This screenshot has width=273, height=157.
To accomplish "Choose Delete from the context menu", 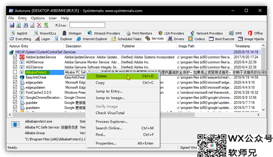I will click(122, 76).
